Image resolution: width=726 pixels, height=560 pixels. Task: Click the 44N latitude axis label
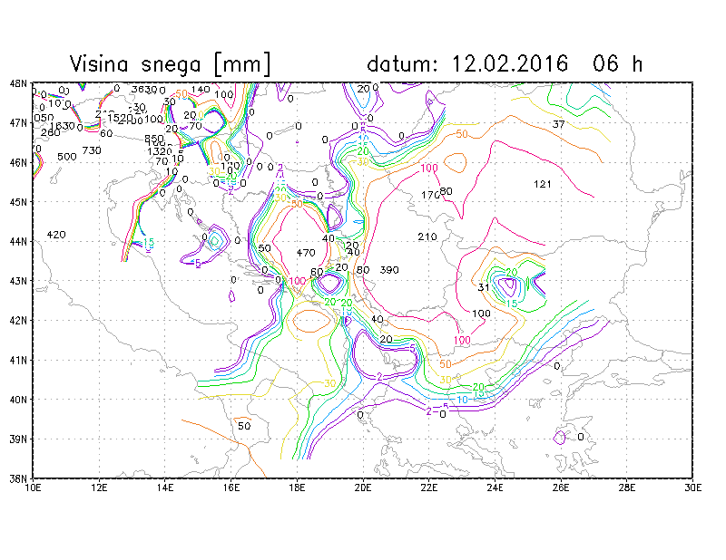pyautogui.click(x=18, y=241)
